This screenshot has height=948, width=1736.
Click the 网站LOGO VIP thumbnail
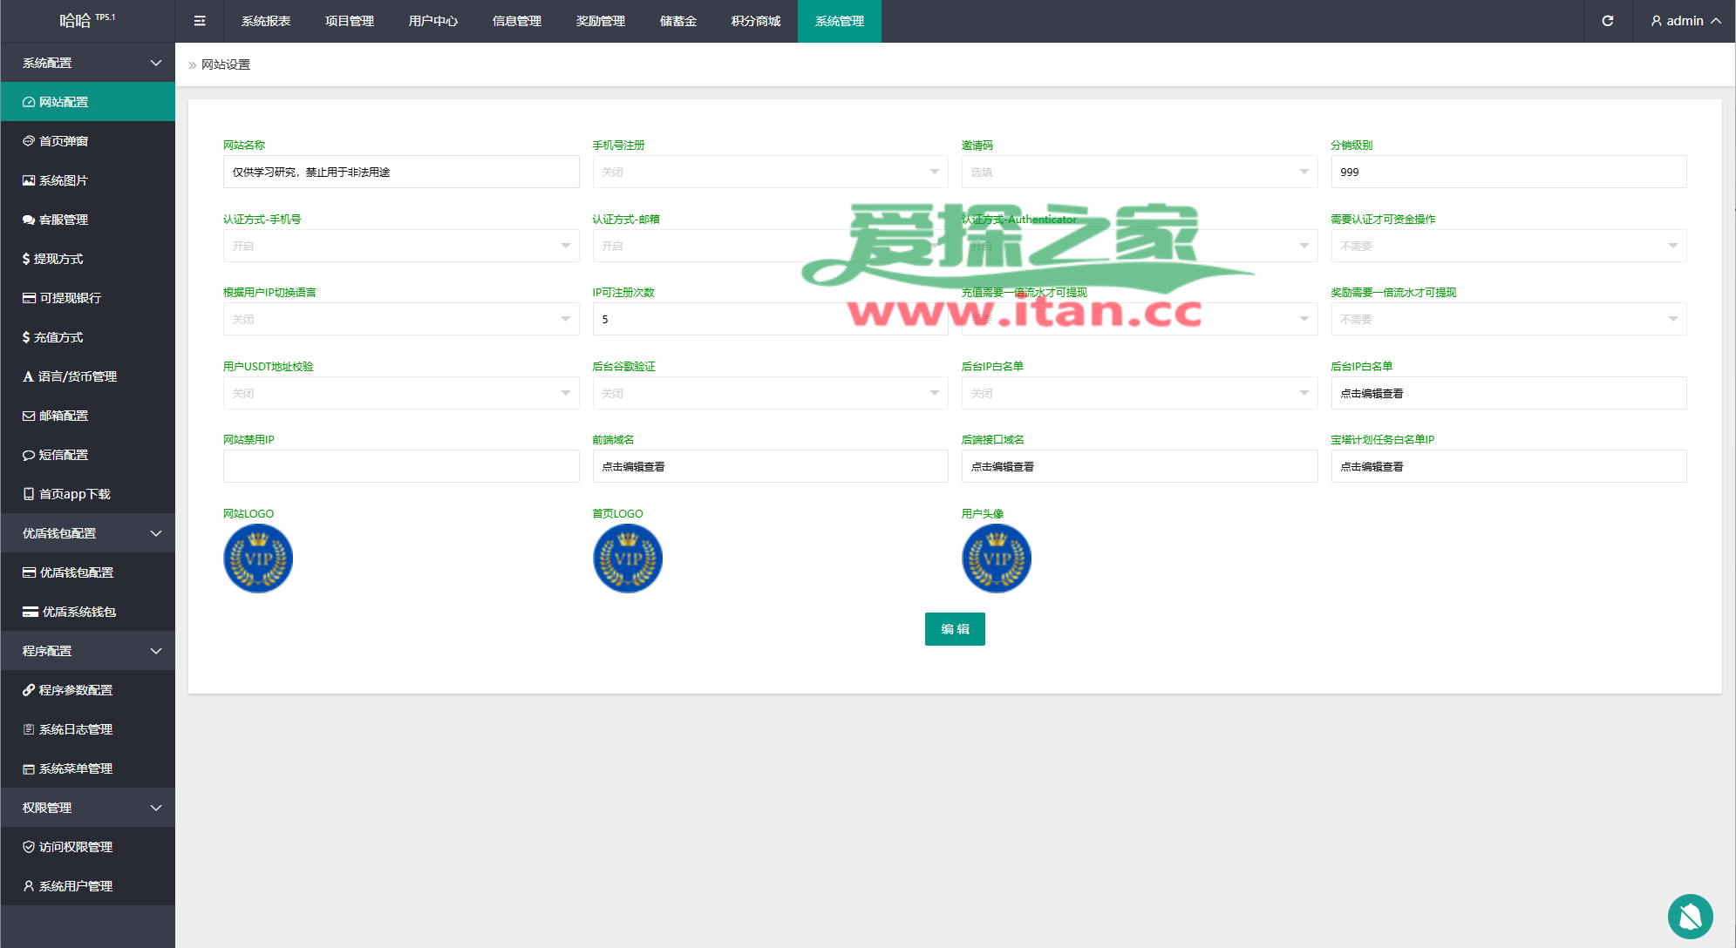point(258,559)
